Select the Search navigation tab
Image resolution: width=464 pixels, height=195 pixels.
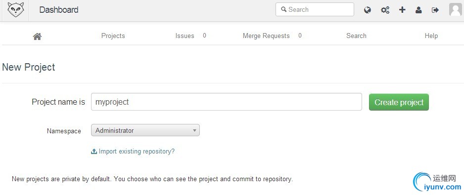[356, 36]
